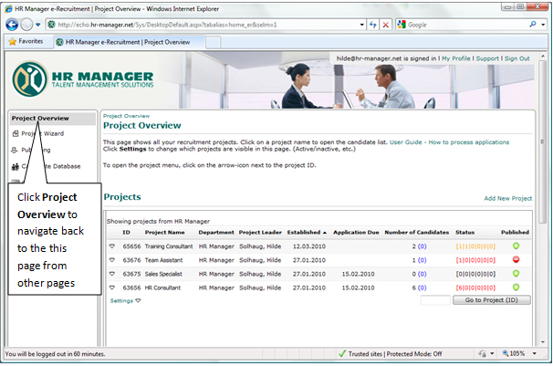Open the Support link
The height and width of the screenshot is (366, 553).
point(487,58)
